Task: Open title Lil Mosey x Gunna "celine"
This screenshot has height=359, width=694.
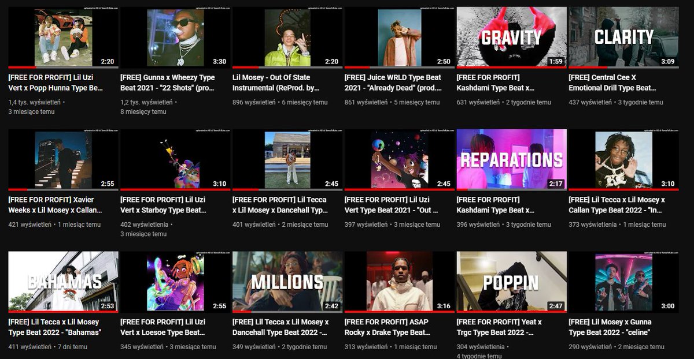Action: coord(611,327)
